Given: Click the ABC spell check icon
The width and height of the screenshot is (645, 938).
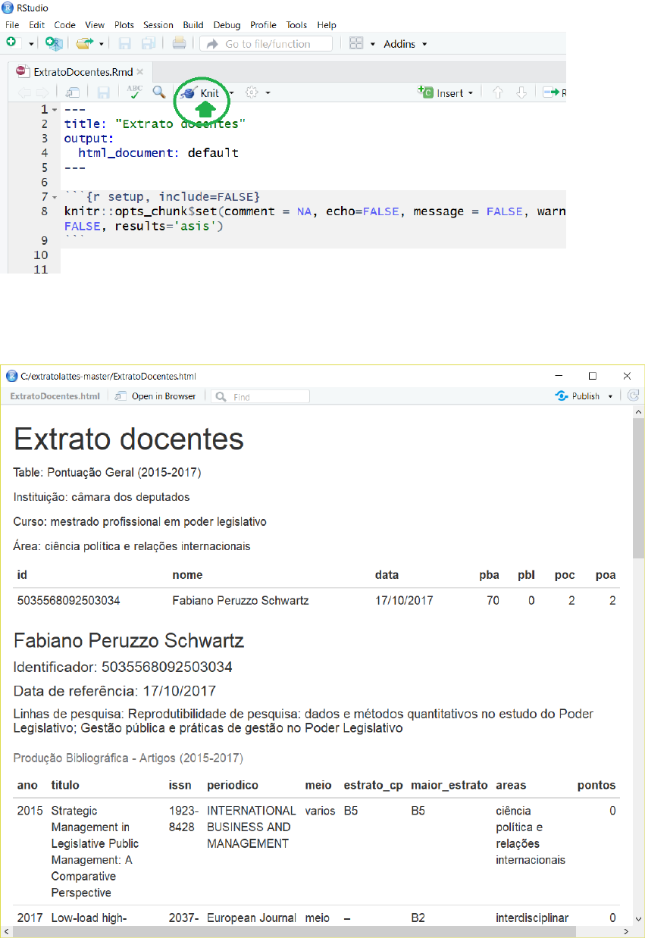Looking at the screenshot, I should coord(134,92).
